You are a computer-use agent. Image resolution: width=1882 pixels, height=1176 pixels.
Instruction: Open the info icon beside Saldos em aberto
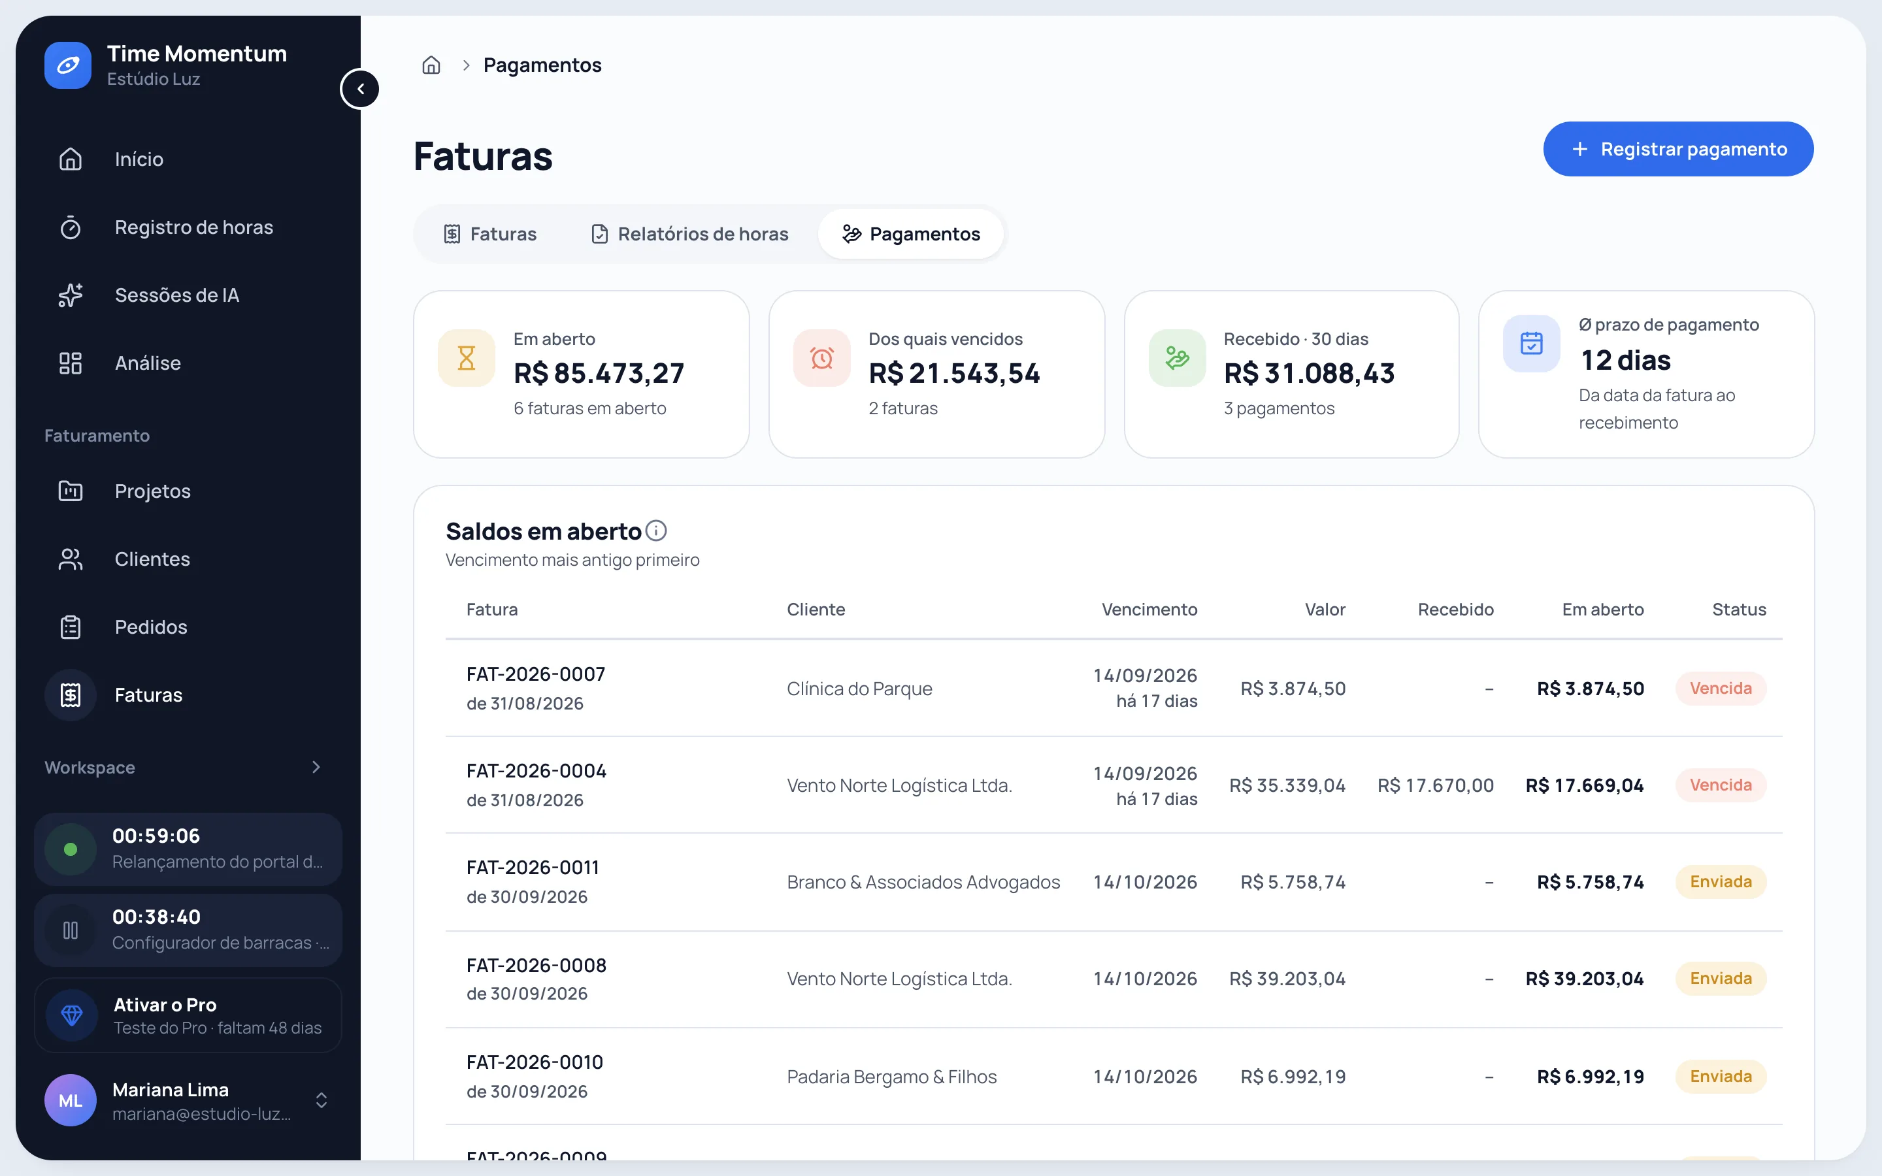coord(656,531)
